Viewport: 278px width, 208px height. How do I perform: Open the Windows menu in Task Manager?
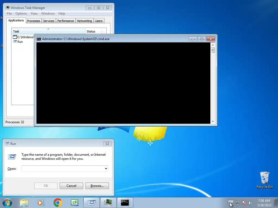pyautogui.click(x=48, y=14)
